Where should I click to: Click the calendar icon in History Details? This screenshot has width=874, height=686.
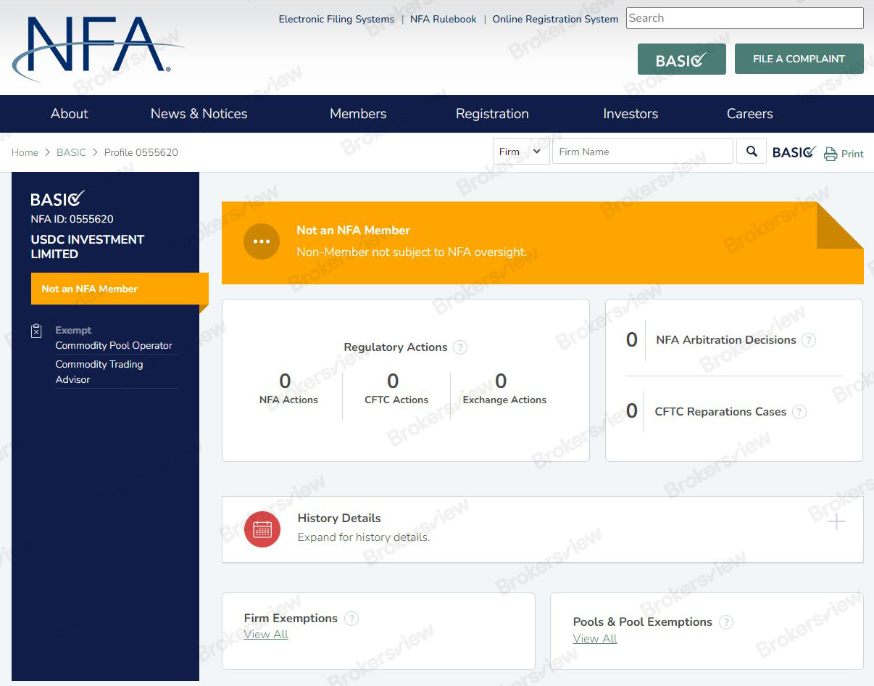coord(262,529)
